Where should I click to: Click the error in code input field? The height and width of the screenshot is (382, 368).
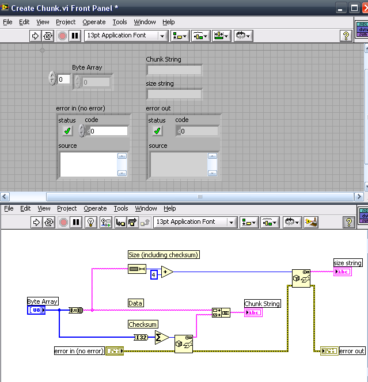[x=108, y=131]
